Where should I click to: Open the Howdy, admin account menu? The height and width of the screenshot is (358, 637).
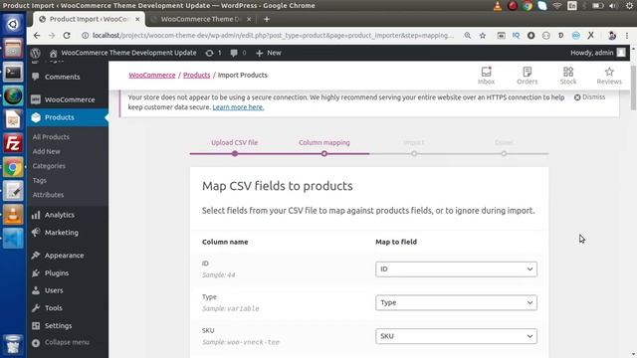(x=597, y=53)
